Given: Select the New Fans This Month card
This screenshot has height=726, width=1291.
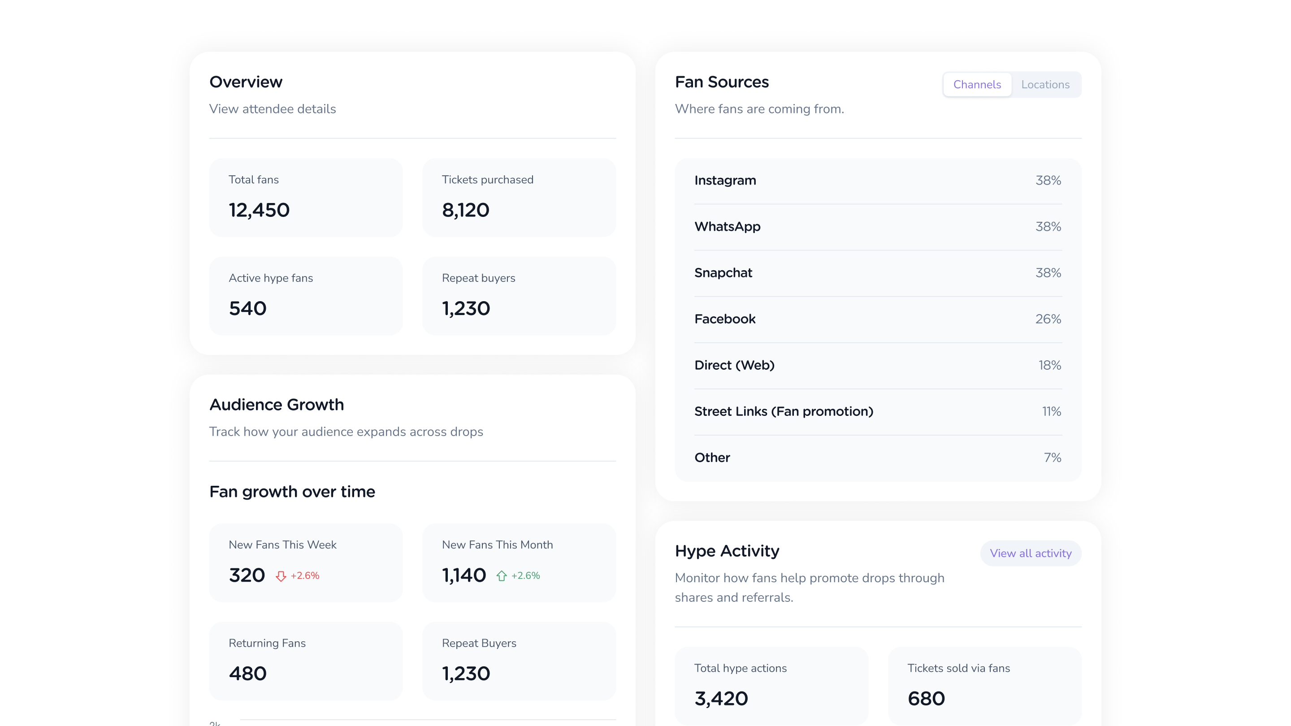Looking at the screenshot, I should tap(519, 563).
